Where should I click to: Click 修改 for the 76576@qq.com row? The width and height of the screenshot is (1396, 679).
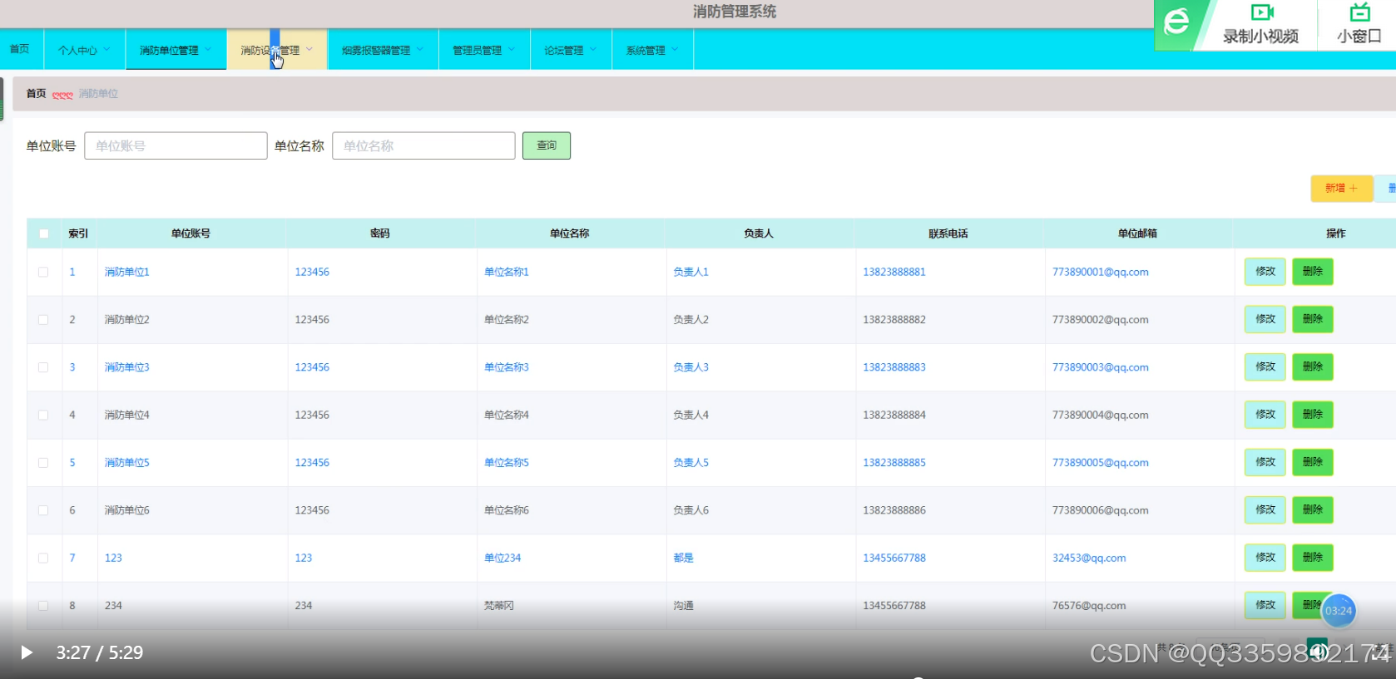(1265, 605)
